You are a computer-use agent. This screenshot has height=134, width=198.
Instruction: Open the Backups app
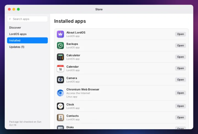click(x=180, y=45)
